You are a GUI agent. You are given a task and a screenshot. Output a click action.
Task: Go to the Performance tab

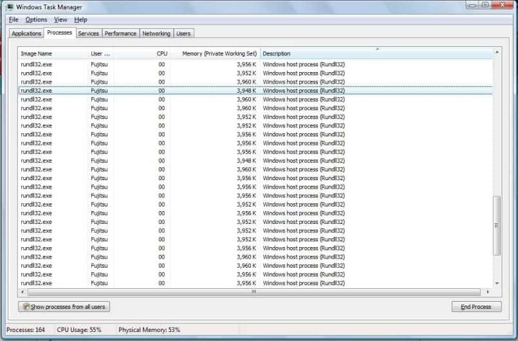120,33
